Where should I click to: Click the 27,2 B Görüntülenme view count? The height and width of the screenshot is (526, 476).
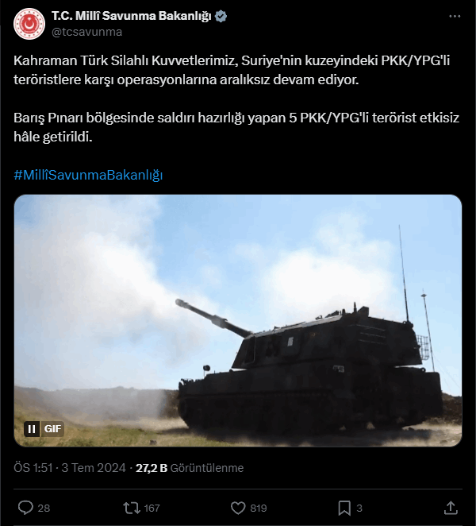pyautogui.click(x=190, y=468)
